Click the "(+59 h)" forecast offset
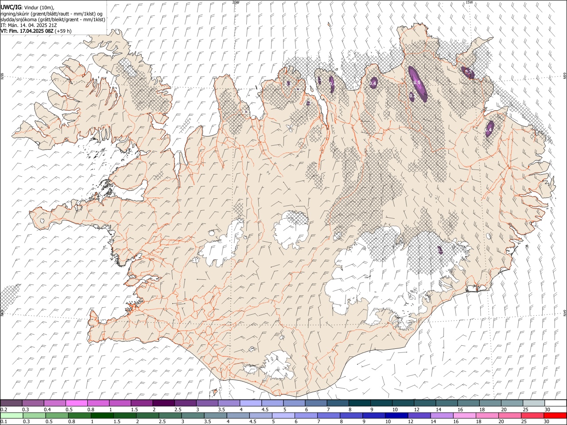The height and width of the screenshot is (425, 567). pyautogui.click(x=63, y=31)
